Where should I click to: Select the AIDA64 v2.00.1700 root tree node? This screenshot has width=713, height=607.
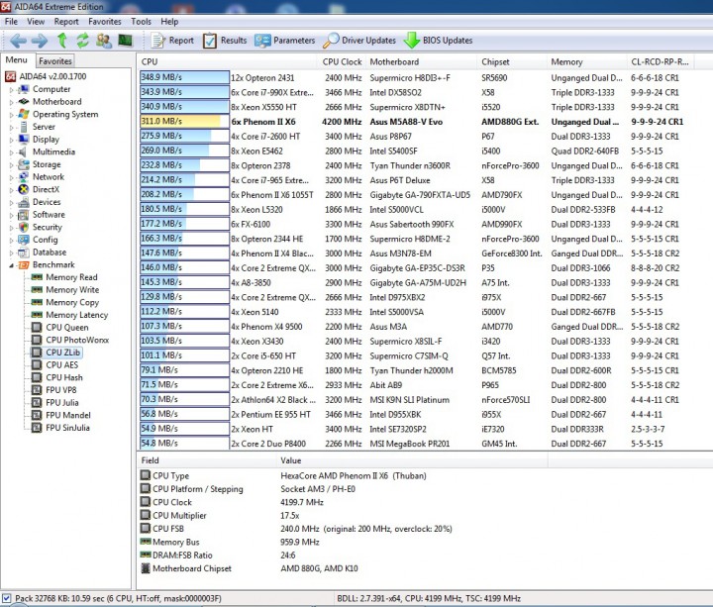47,76
